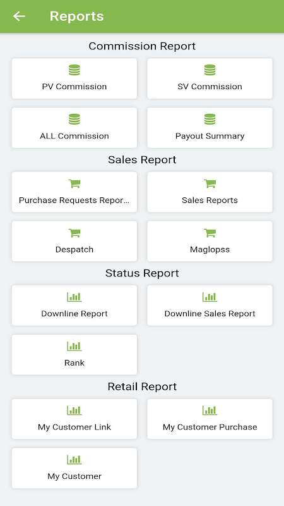
Task: Tap the Sales Report section heading
Action: [x=142, y=160]
